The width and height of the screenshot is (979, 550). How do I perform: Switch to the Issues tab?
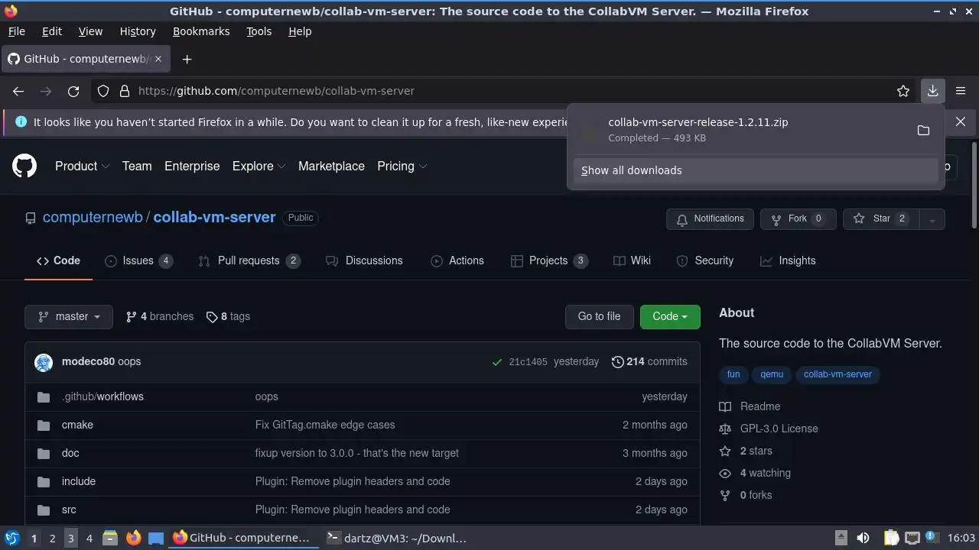138,260
